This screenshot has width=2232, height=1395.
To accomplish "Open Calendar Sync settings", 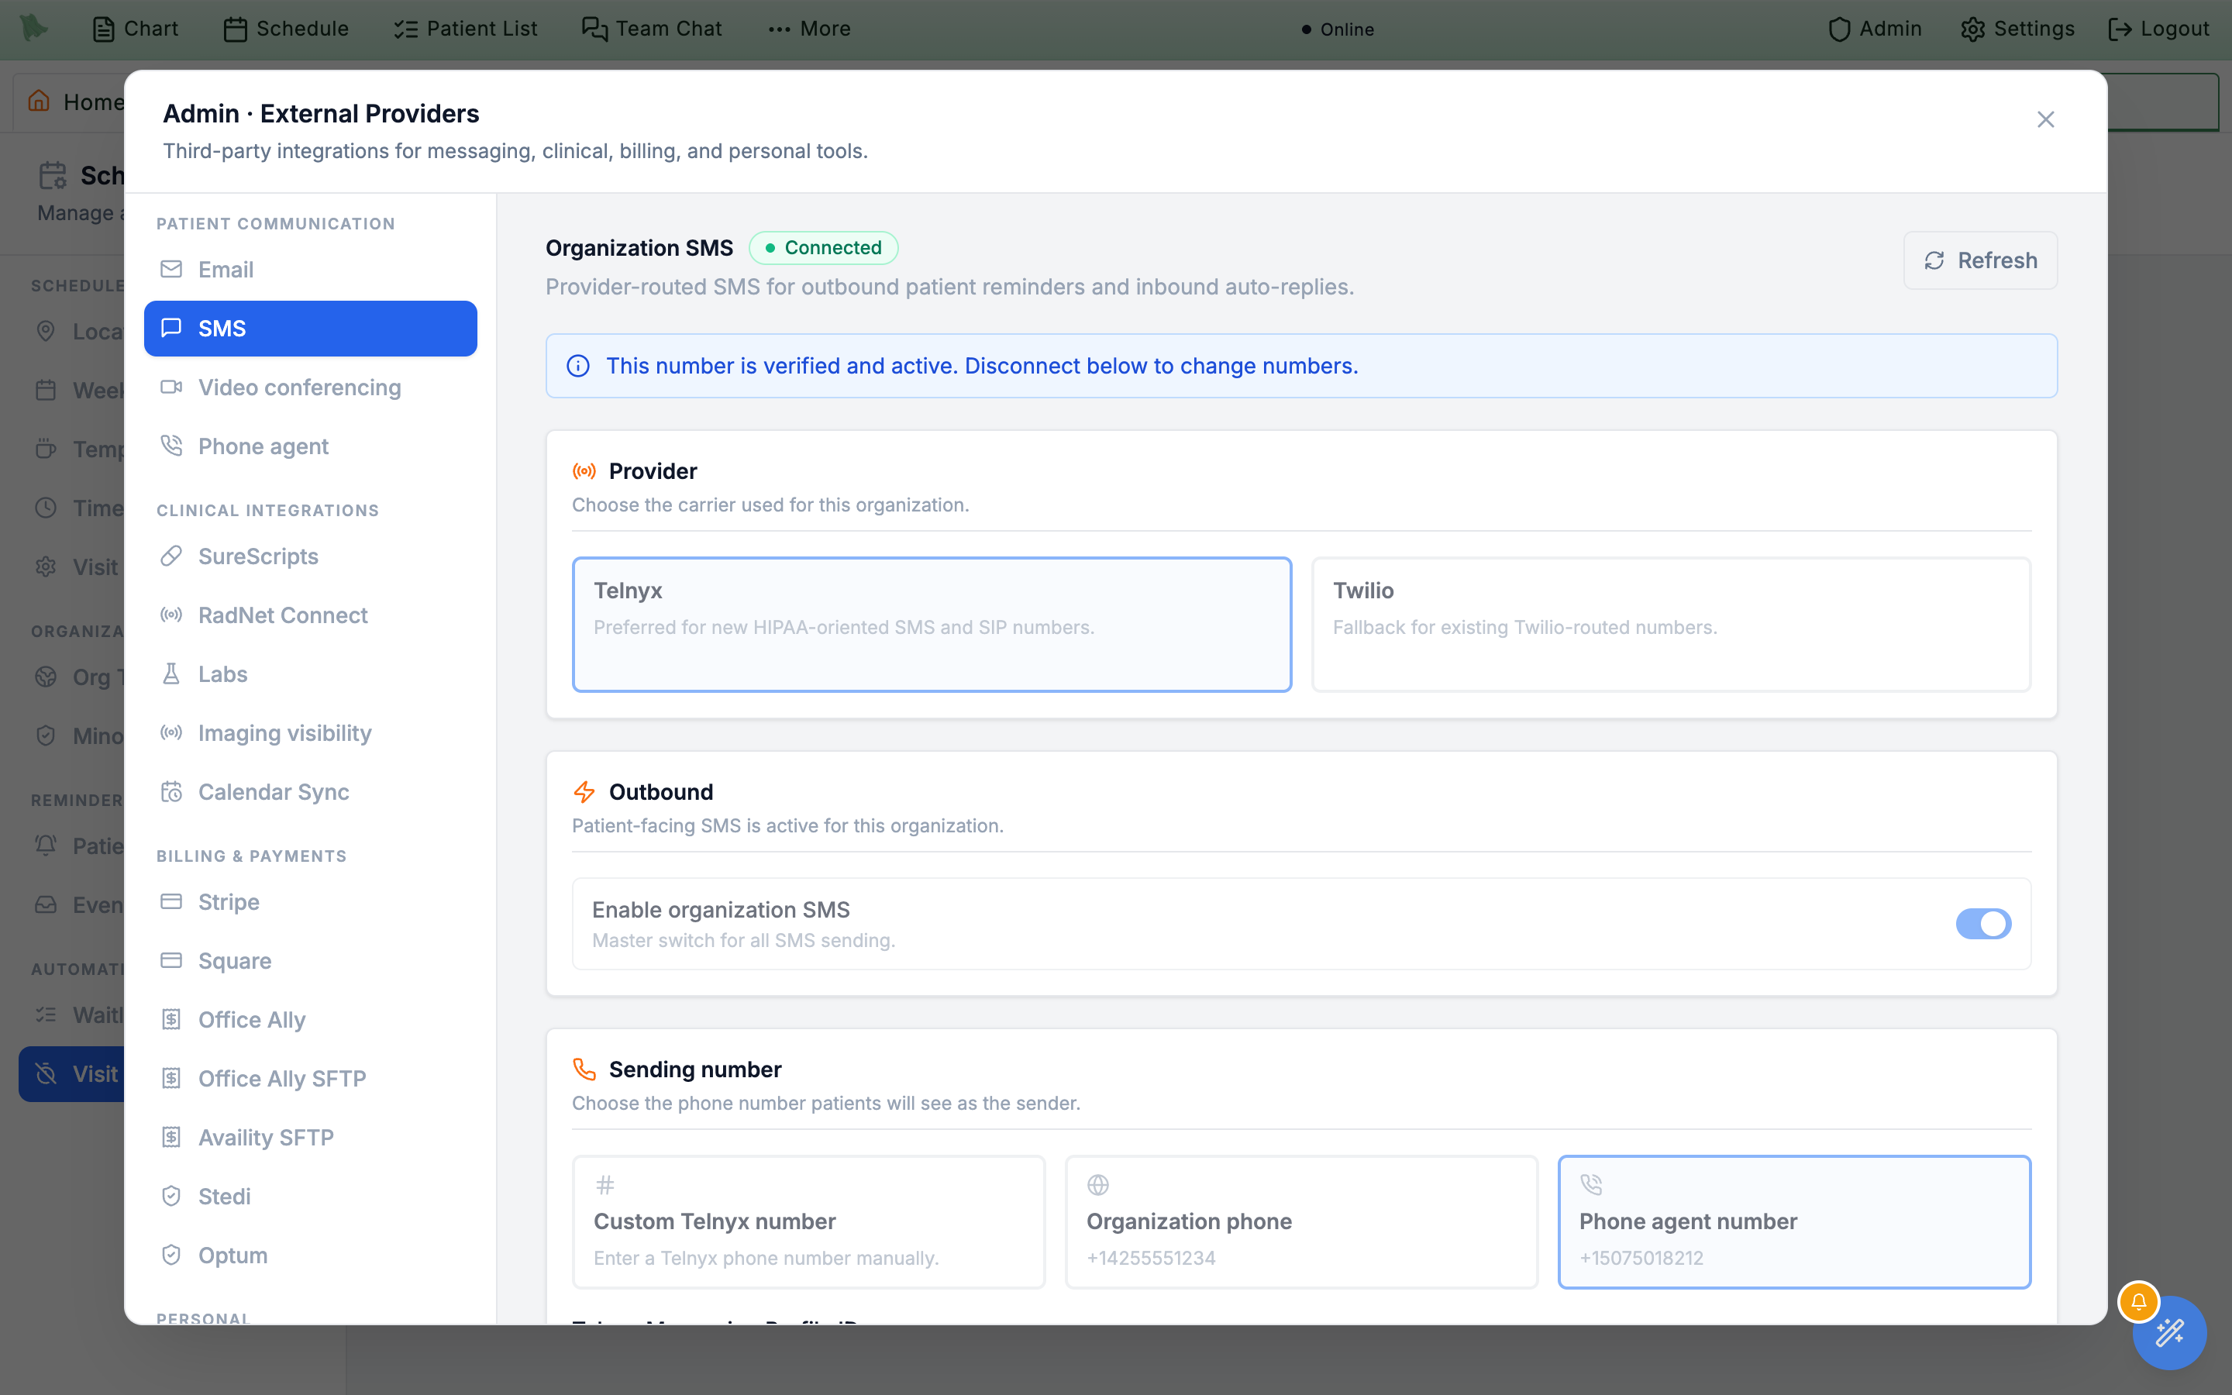I will (x=310, y=791).
